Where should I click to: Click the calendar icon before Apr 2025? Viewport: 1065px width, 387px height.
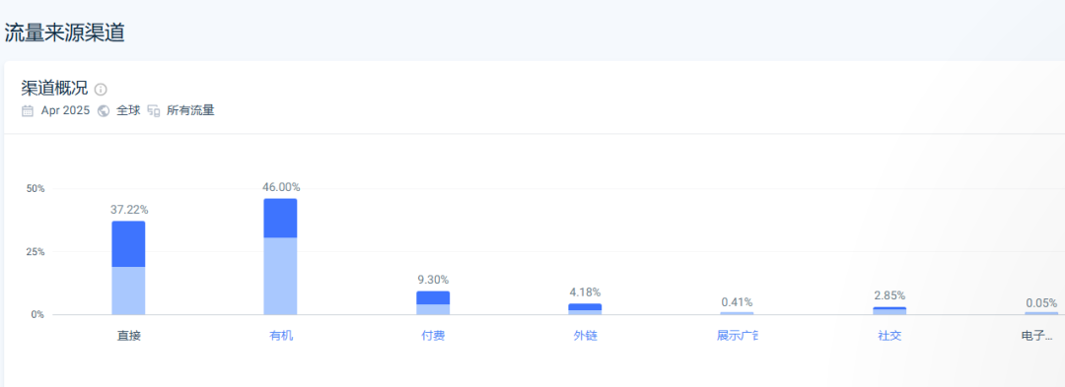[x=28, y=111]
